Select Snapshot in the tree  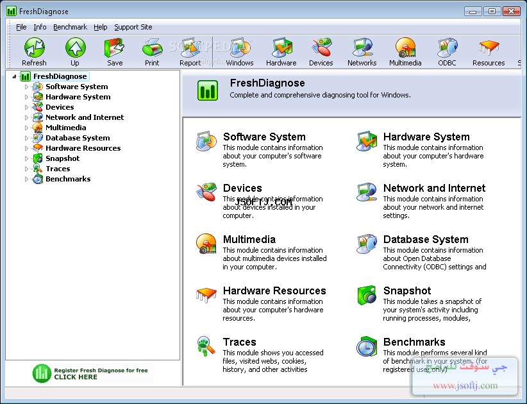coord(63,158)
